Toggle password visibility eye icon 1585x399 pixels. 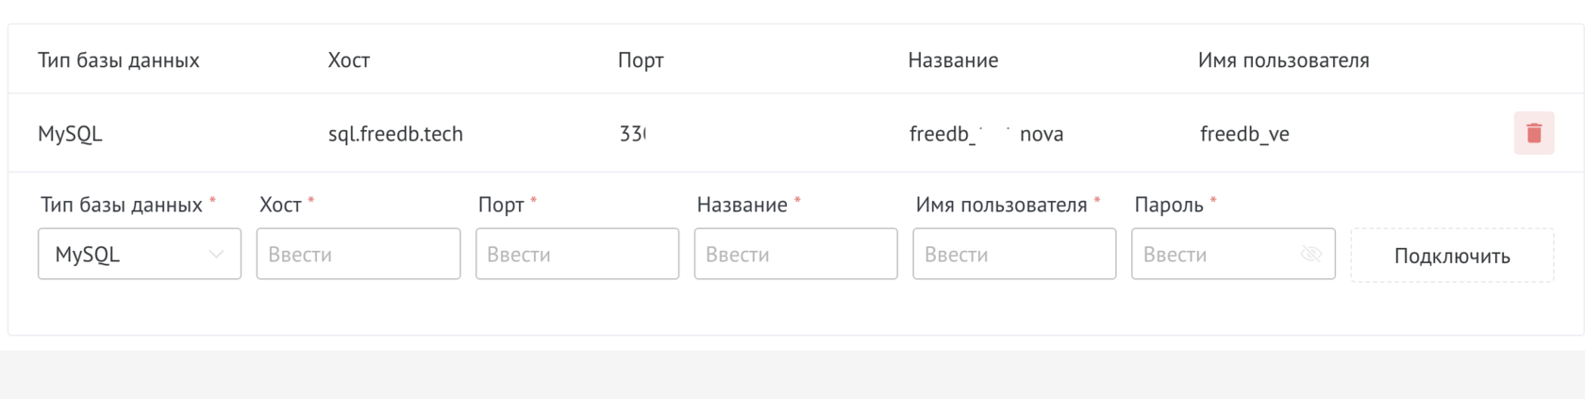click(x=1310, y=254)
